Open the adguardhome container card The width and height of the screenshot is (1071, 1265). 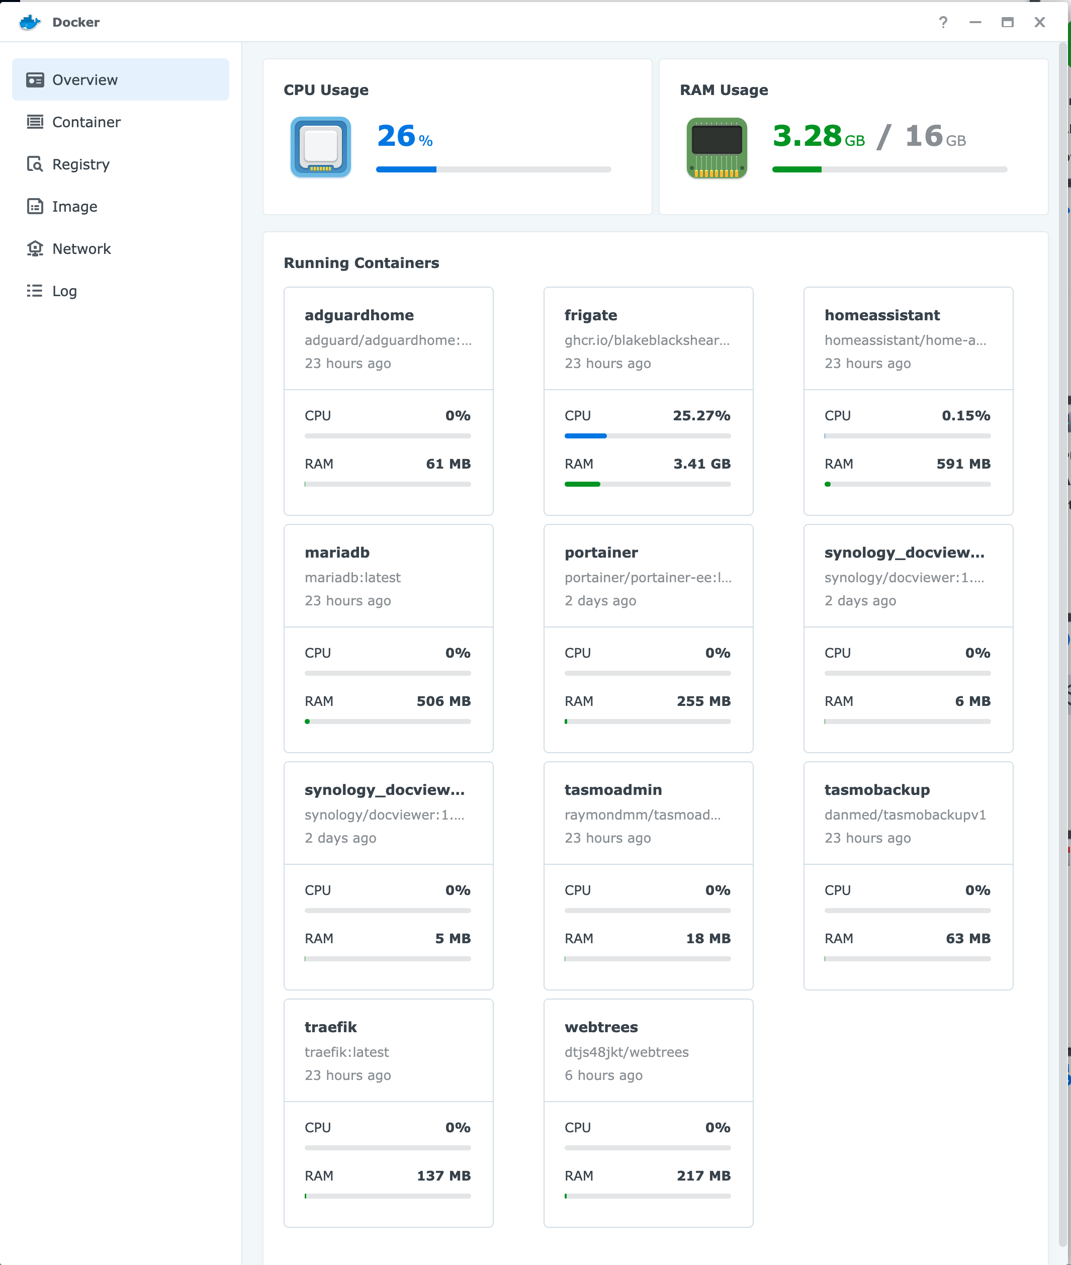click(389, 401)
